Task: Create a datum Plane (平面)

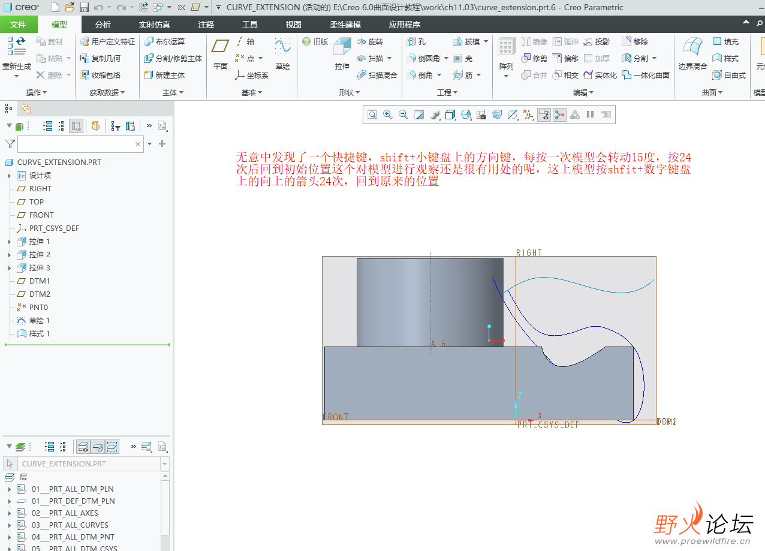Action: pos(221,53)
